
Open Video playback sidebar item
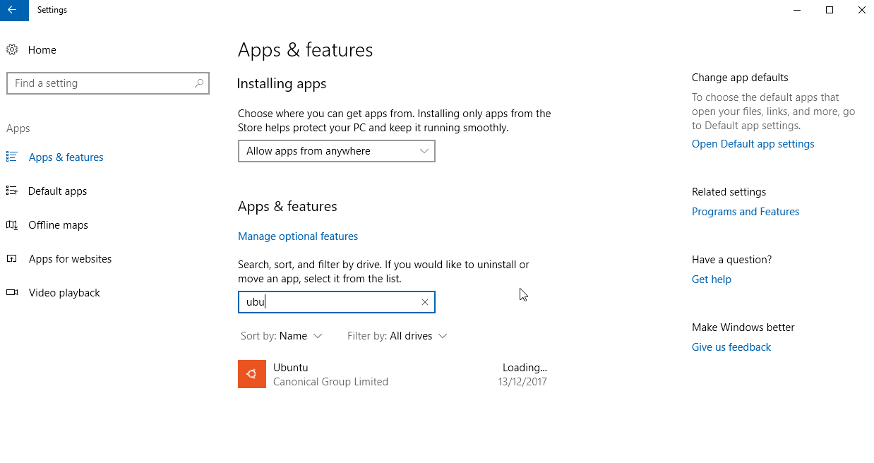click(x=64, y=293)
